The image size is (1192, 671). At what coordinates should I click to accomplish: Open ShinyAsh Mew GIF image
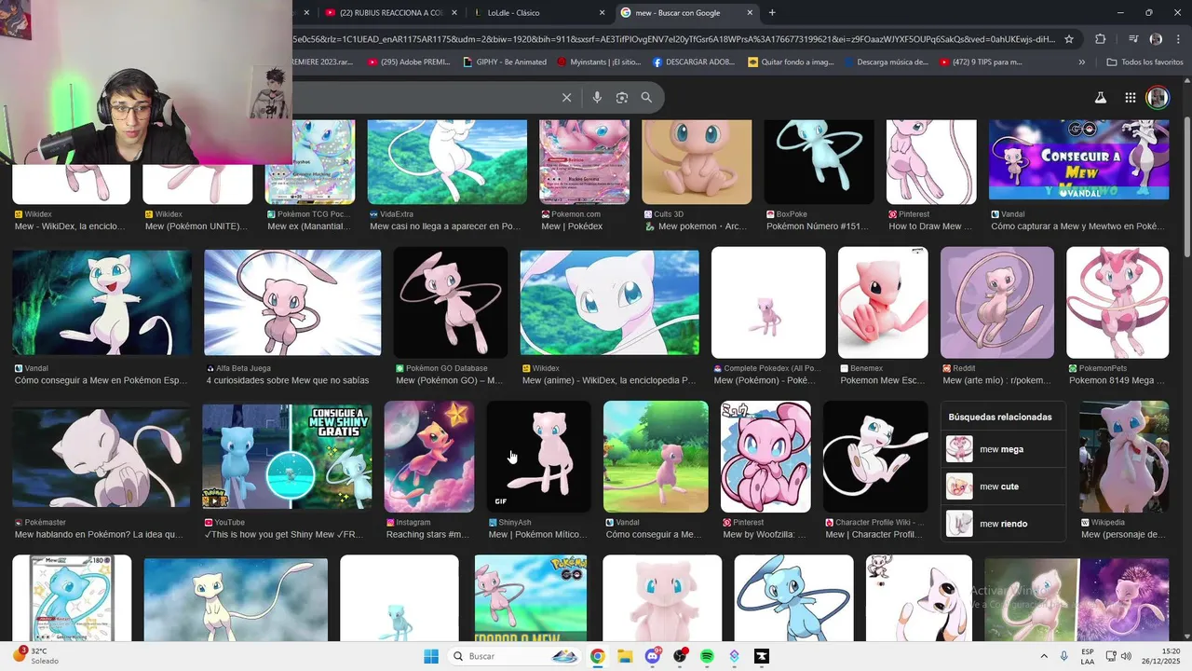click(x=539, y=457)
